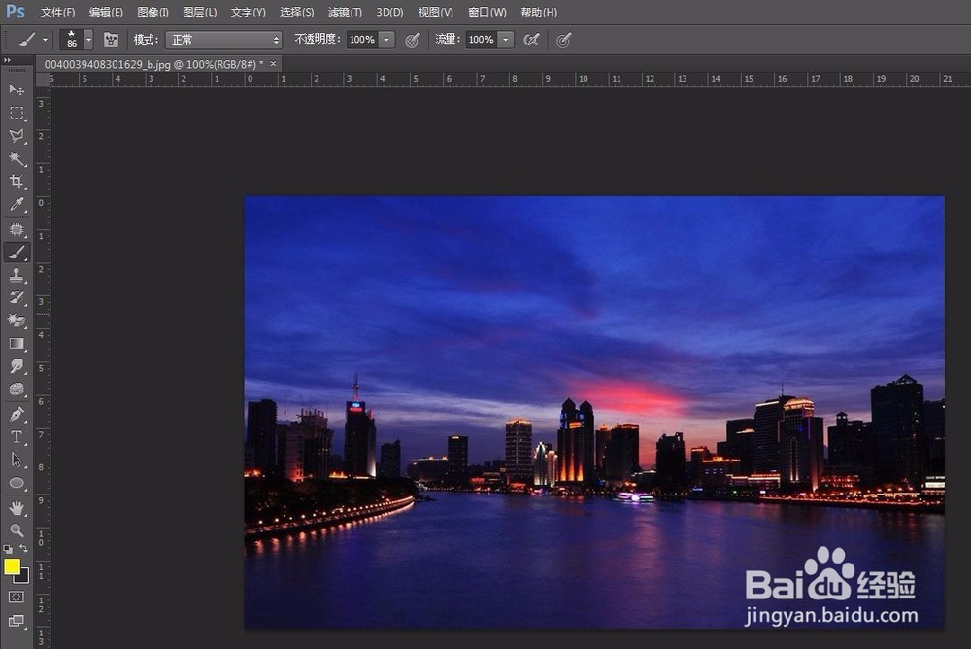Open the 帮助(H) menu
This screenshot has width=971, height=649.
[539, 12]
